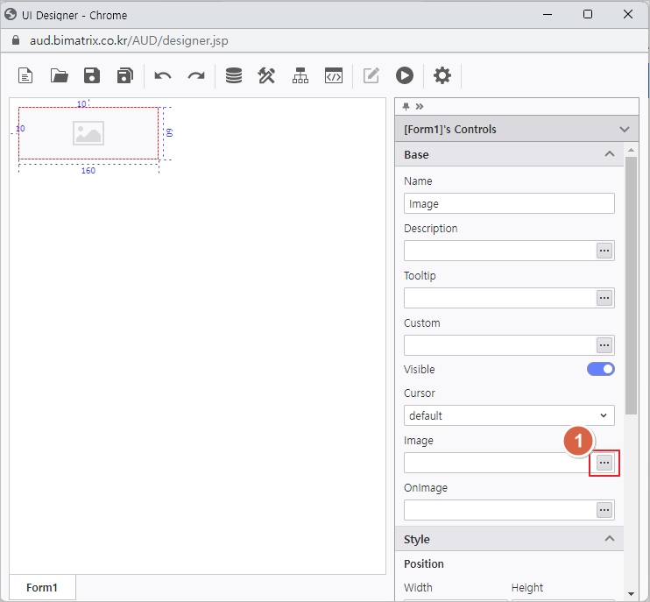Redo the last action

(196, 75)
